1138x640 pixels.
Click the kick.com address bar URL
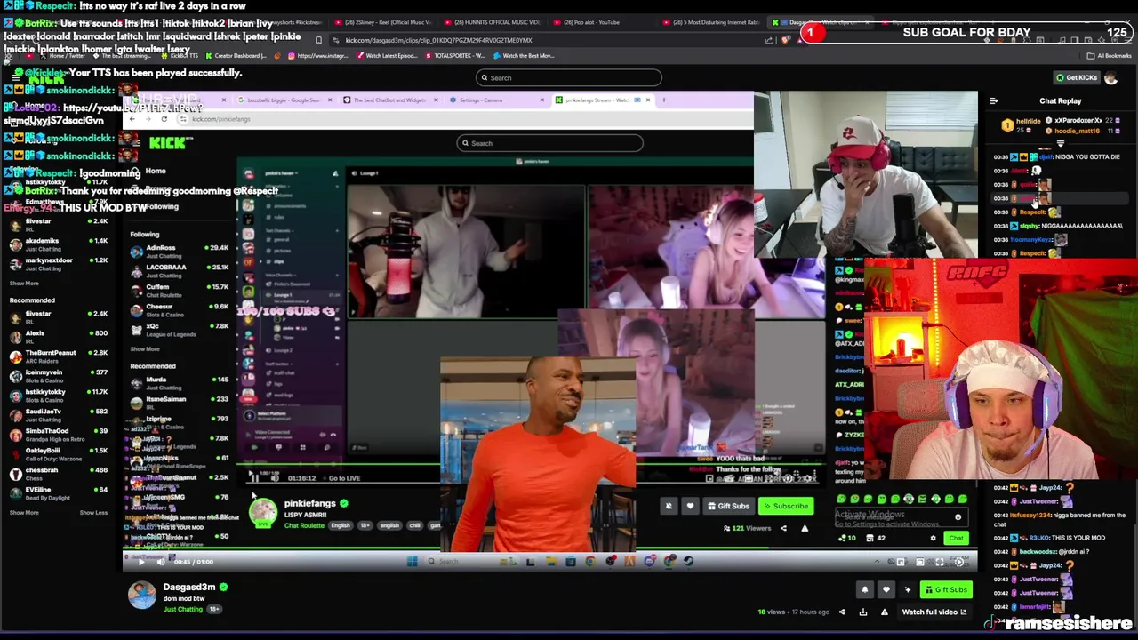(438, 40)
